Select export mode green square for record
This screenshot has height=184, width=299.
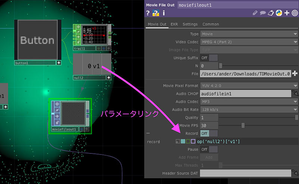pos(188,141)
